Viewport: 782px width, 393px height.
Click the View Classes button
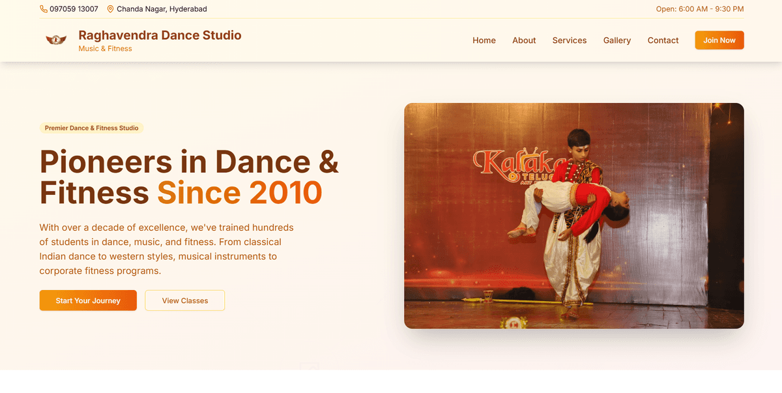click(x=185, y=300)
